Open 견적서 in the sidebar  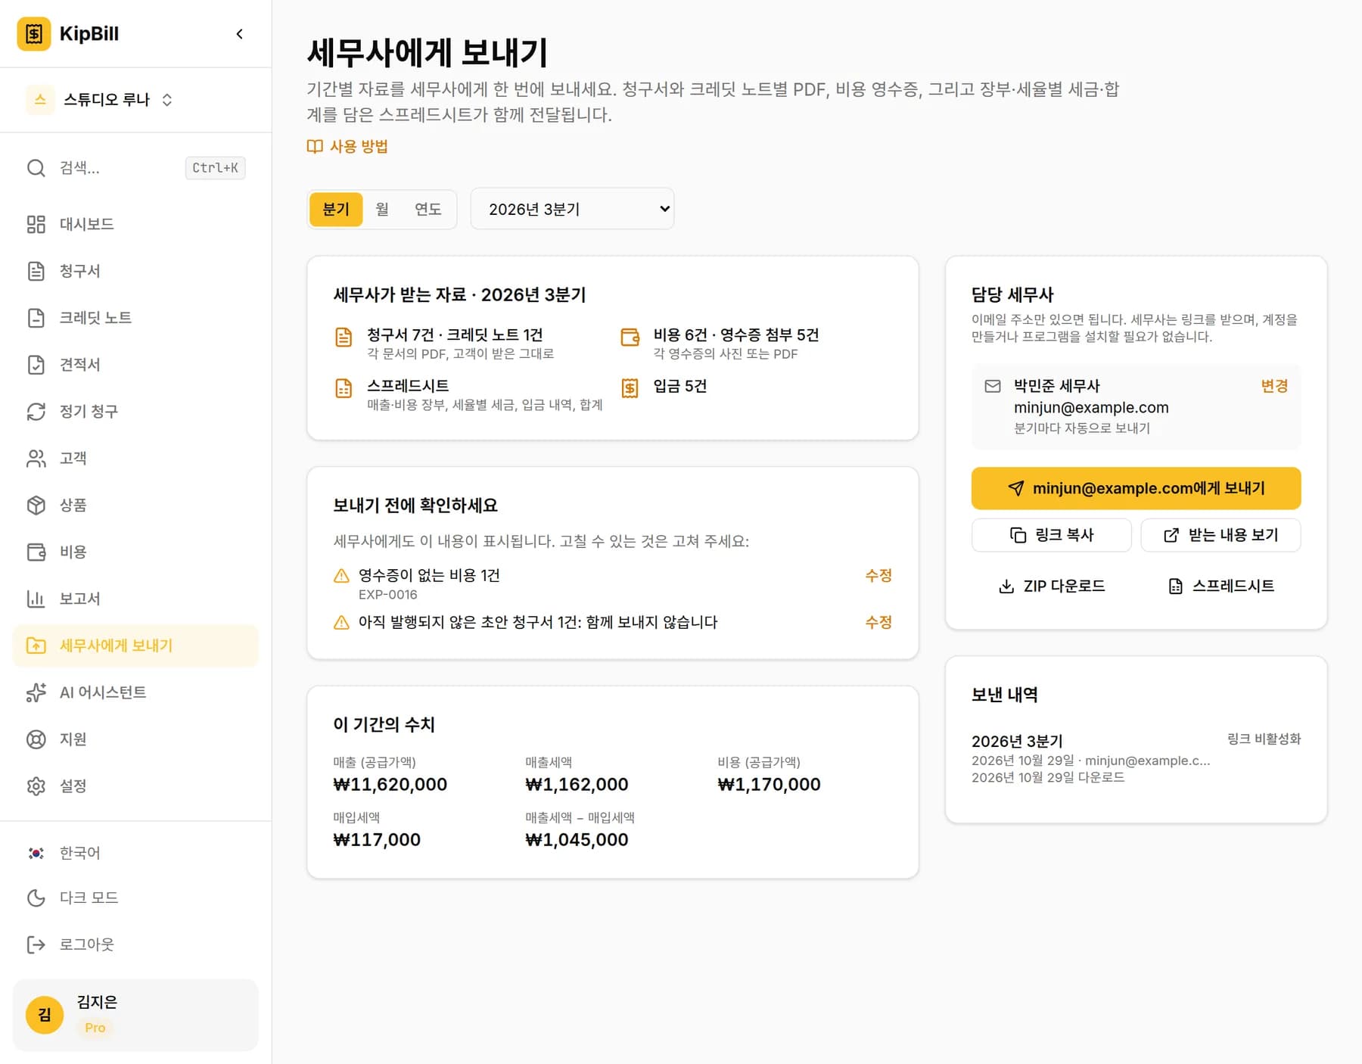point(135,365)
